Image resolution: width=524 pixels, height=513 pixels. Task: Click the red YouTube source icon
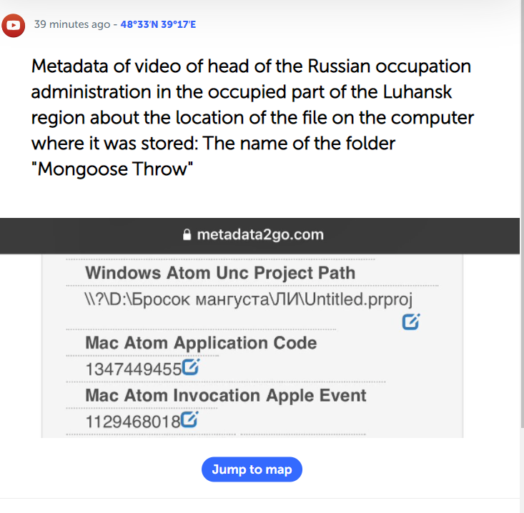12,26
